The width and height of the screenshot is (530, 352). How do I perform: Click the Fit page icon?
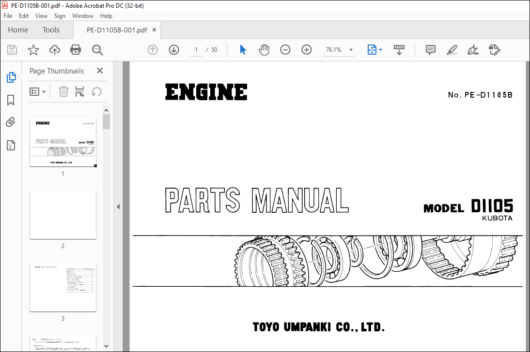[x=372, y=50]
